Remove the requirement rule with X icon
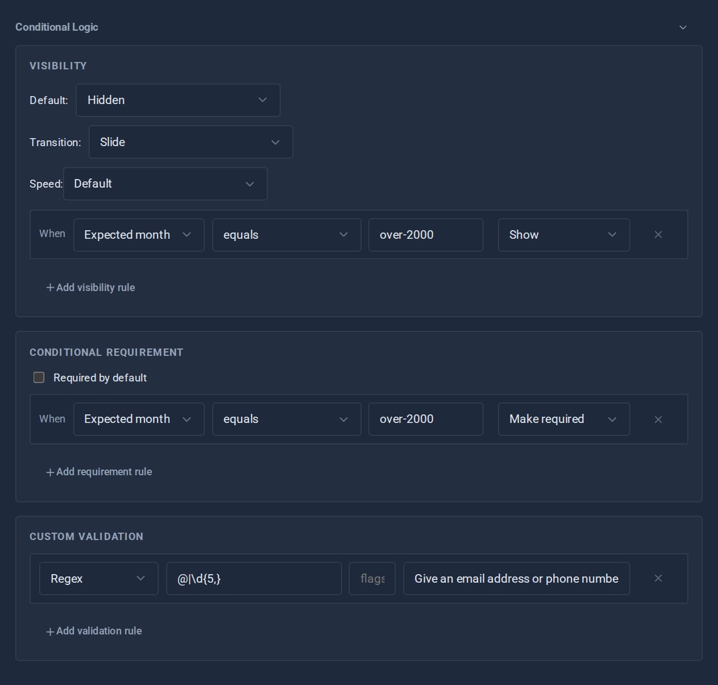 tap(658, 420)
